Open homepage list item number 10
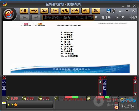139x111 pixels. (x=67, y=54)
